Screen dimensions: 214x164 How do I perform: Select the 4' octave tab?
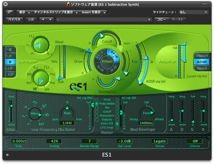pyautogui.click(x=11, y=56)
